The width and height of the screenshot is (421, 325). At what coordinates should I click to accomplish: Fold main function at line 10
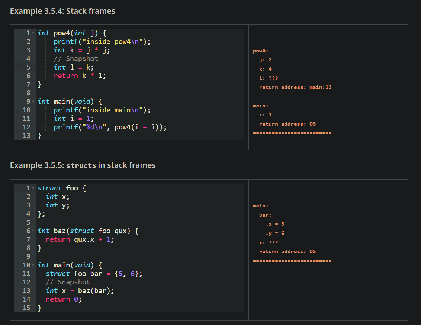click(33, 265)
